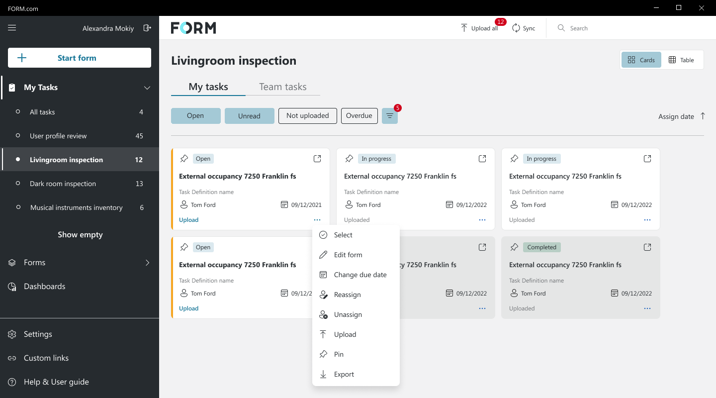The height and width of the screenshot is (398, 716).
Task: Click the Start form button
Action: (x=80, y=58)
